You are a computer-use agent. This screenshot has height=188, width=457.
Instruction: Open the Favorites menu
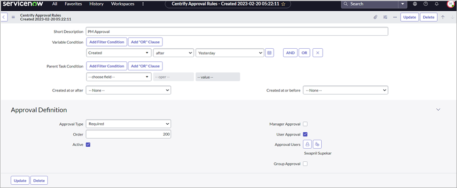click(73, 4)
